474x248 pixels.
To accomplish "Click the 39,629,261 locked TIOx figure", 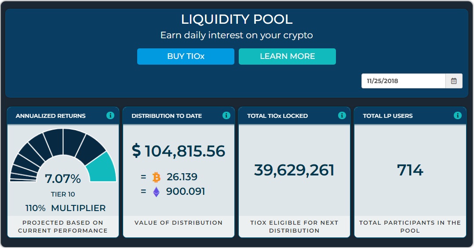I will [294, 170].
